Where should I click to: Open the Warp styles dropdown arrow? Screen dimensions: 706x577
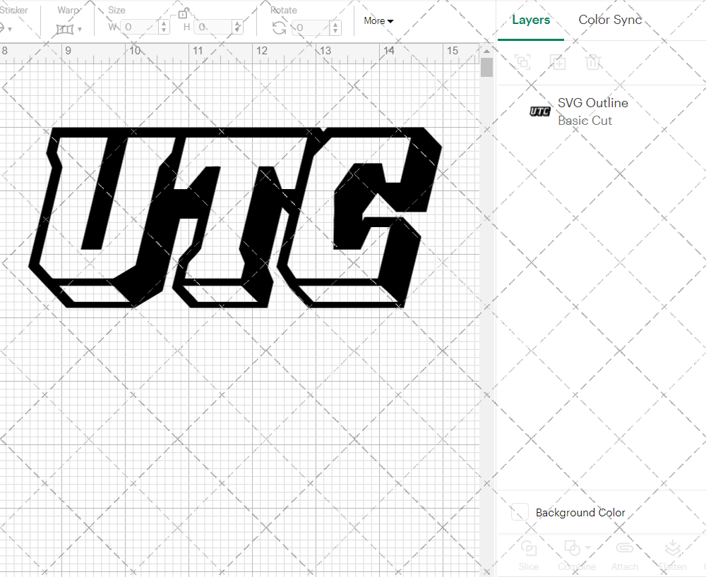tap(80, 28)
